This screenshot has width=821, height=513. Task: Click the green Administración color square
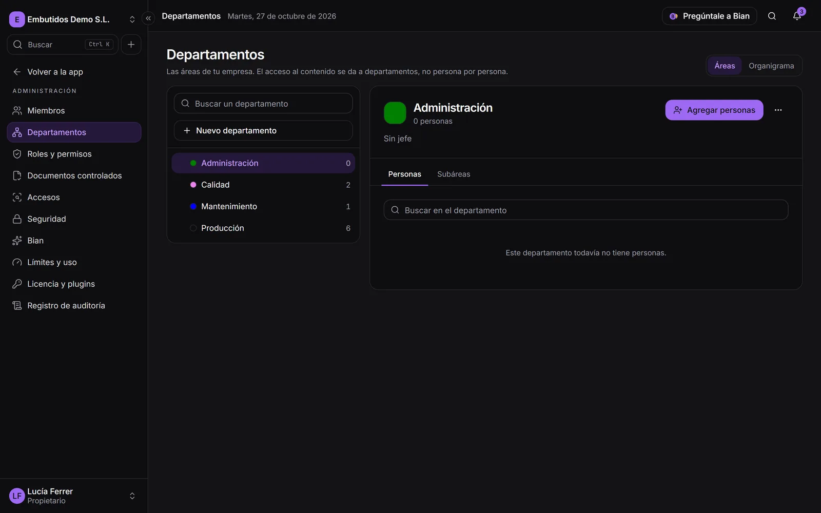click(x=395, y=113)
